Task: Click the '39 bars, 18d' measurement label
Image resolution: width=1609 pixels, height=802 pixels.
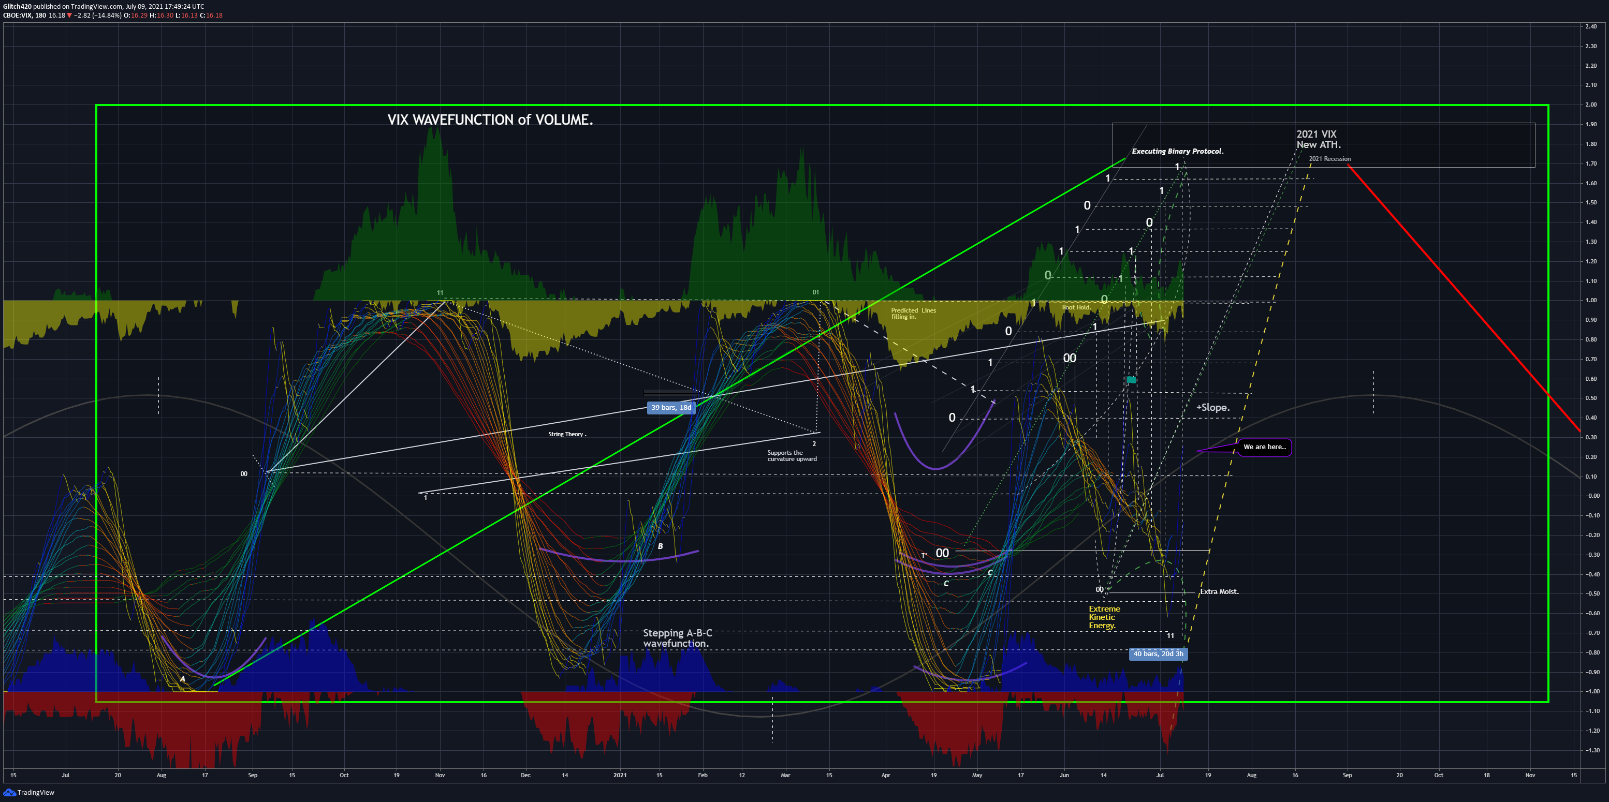Action: point(671,408)
